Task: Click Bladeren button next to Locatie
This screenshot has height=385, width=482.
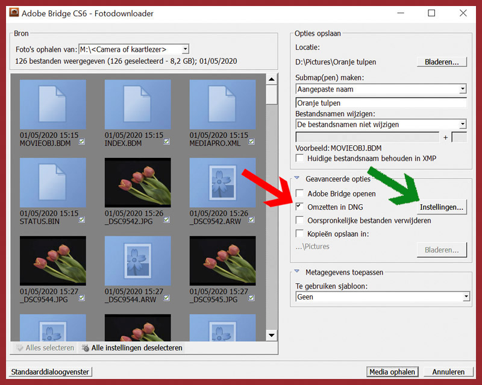Action: [x=442, y=62]
